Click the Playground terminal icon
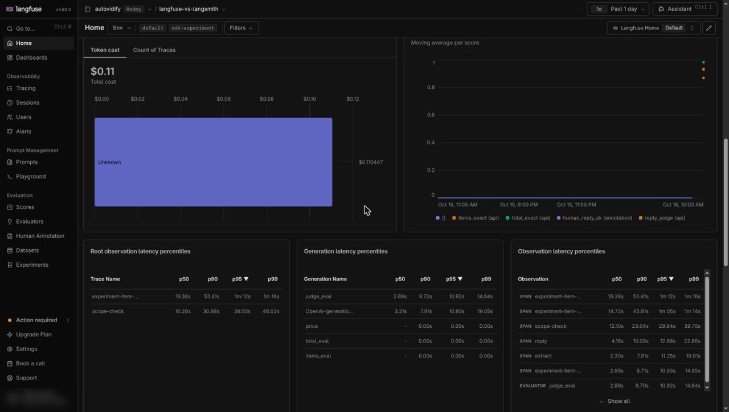This screenshot has height=412, width=729. [10, 176]
